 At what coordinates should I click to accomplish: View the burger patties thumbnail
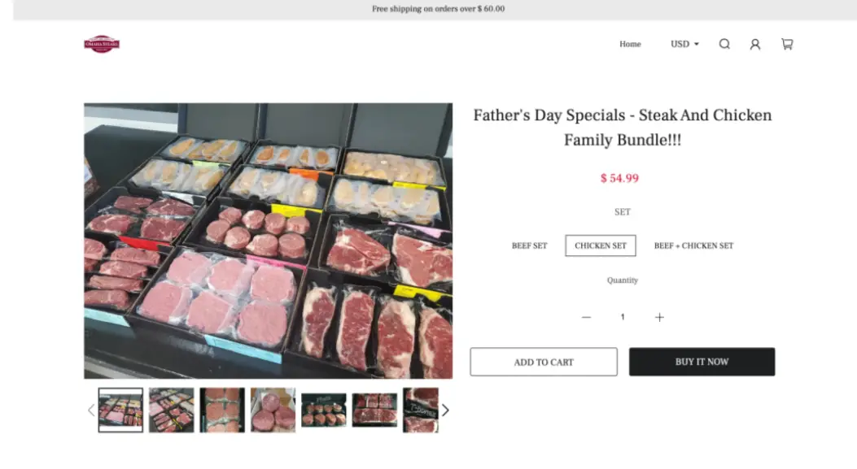pyautogui.click(x=222, y=410)
